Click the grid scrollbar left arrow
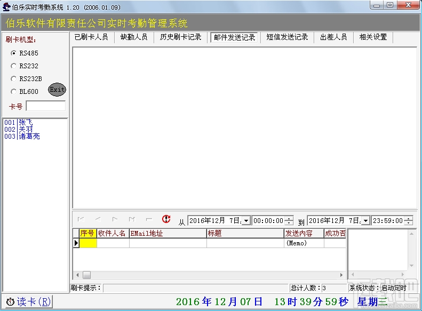 coord(77,275)
